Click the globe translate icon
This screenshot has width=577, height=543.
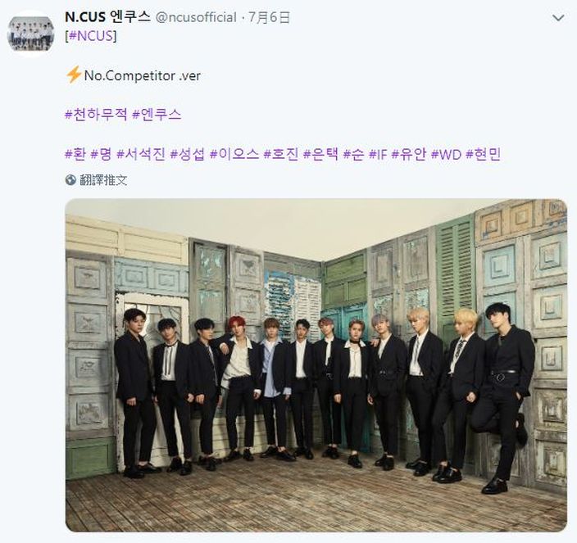[x=70, y=180]
